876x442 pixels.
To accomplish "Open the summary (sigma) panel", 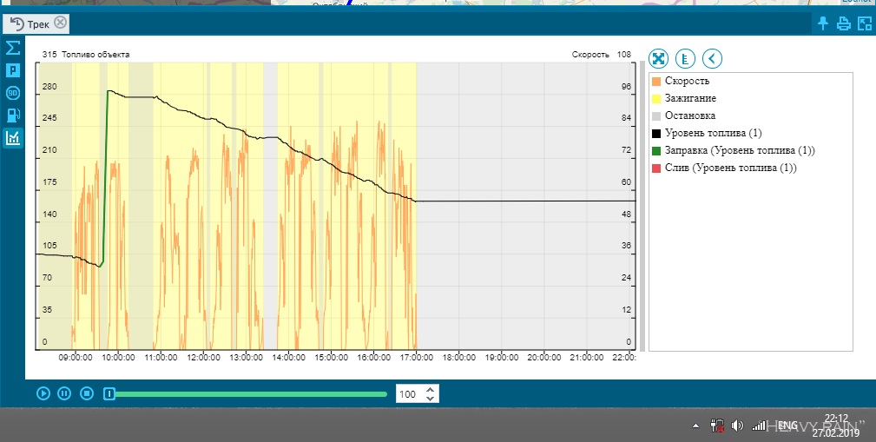I will [x=13, y=47].
